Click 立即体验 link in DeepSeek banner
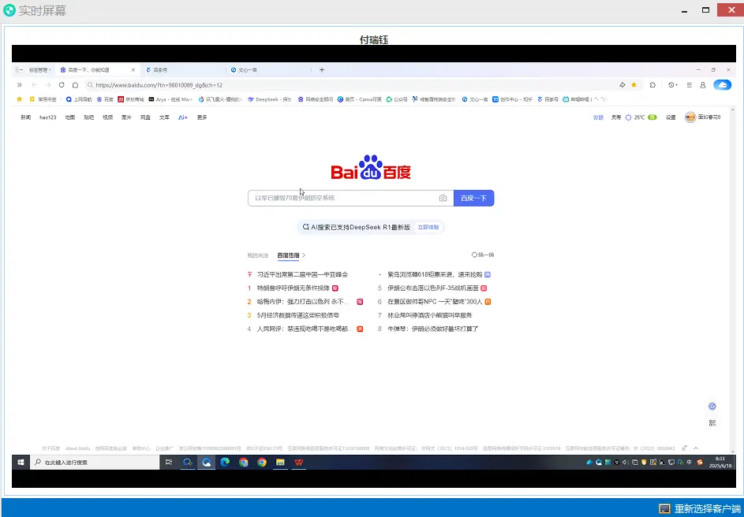744x517 pixels. tap(428, 228)
